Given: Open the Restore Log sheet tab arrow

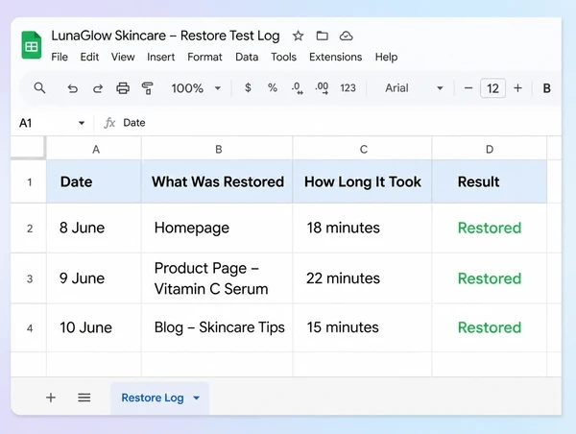Looking at the screenshot, I should pyautogui.click(x=197, y=398).
